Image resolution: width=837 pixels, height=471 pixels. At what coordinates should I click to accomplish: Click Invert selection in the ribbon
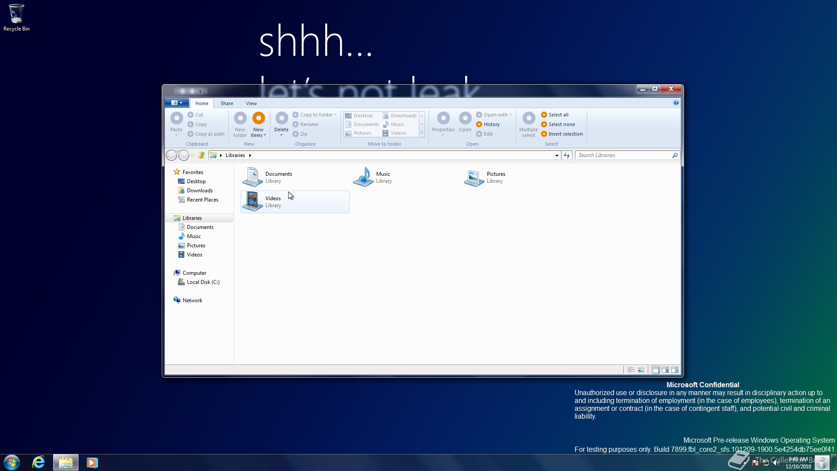point(565,134)
